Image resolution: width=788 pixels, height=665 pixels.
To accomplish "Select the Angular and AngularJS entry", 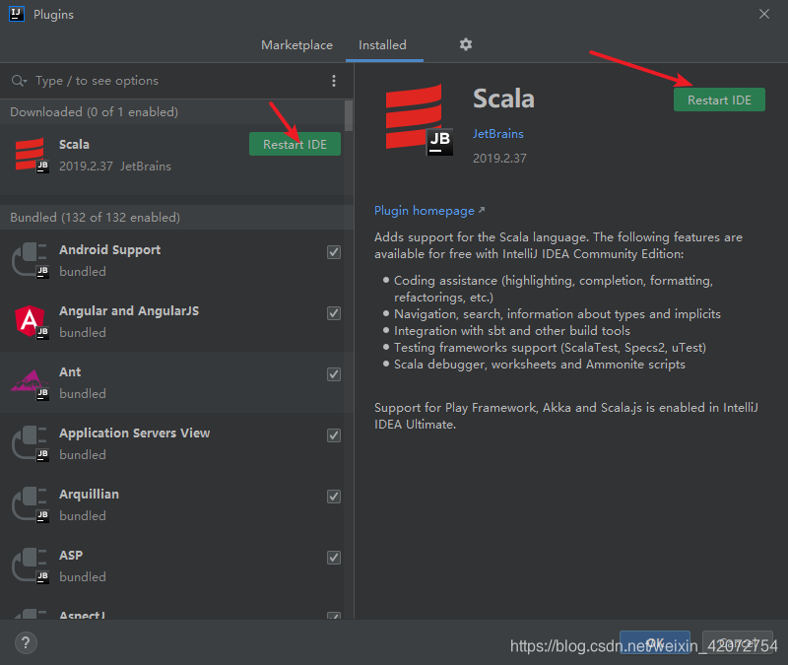I will pyautogui.click(x=171, y=322).
